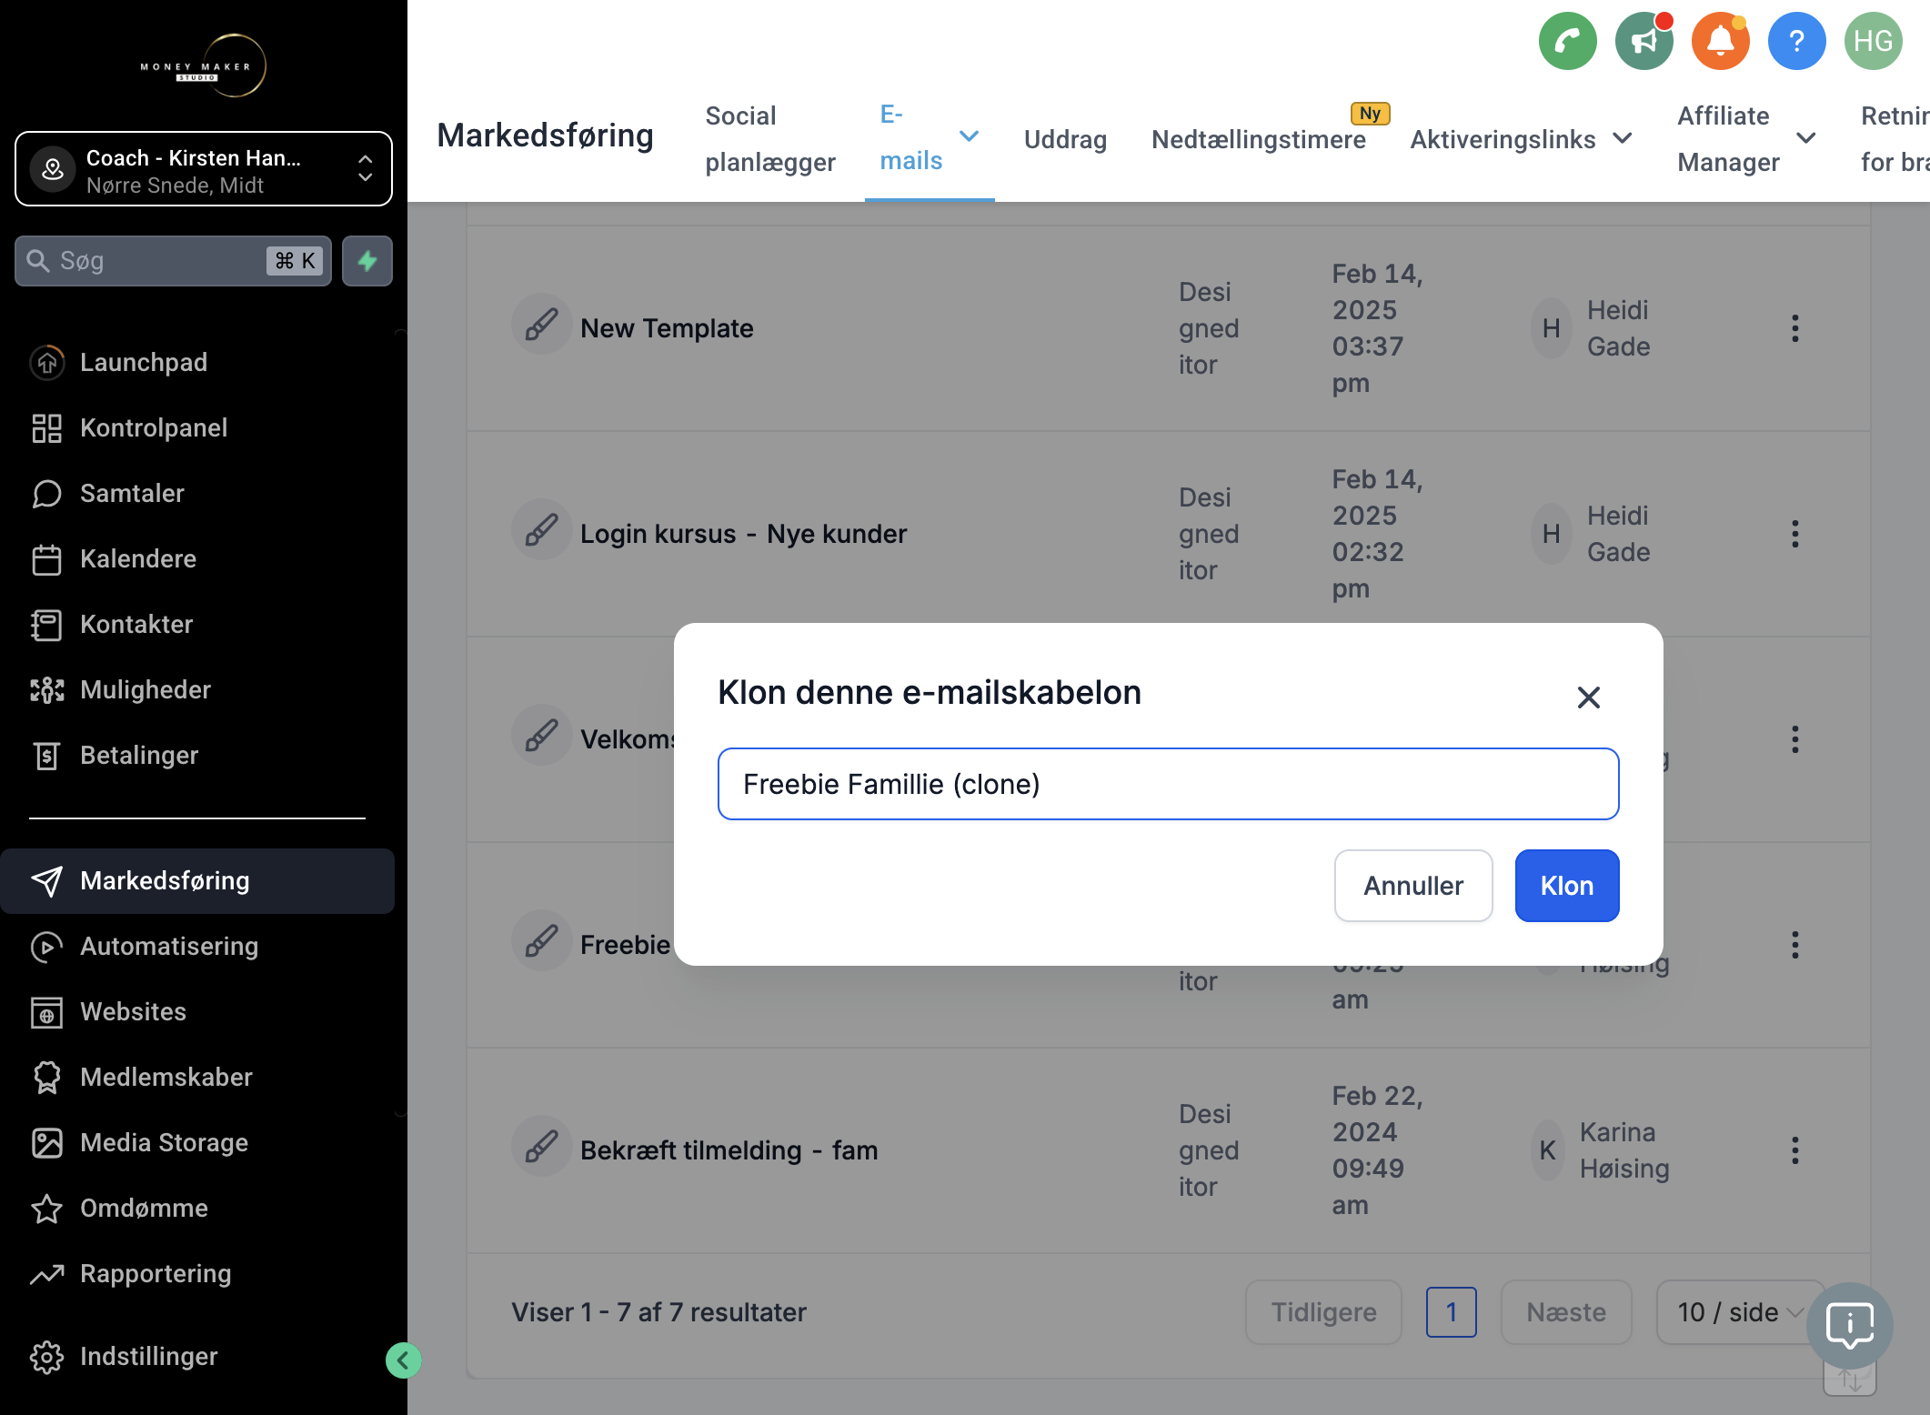Screen dimensions: 1930x1415
Task: Click Annuller to cancel cloning
Action: (1413, 886)
